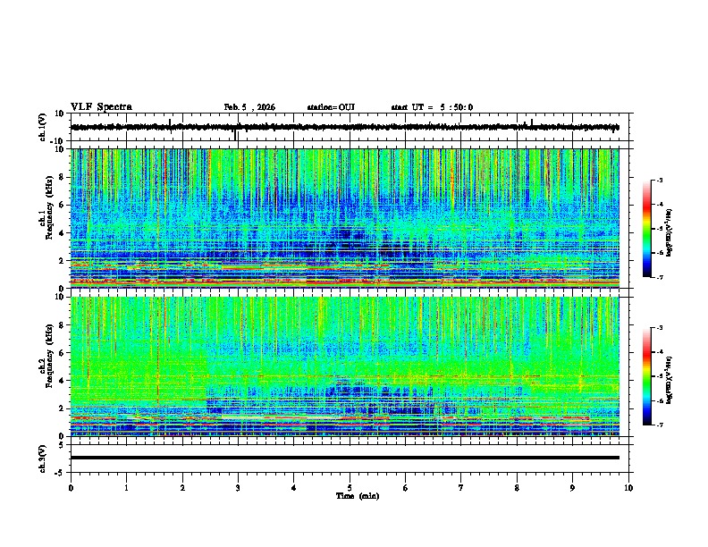Select the "ch.3(V)" axis label
The image size is (708, 547).
43,459
